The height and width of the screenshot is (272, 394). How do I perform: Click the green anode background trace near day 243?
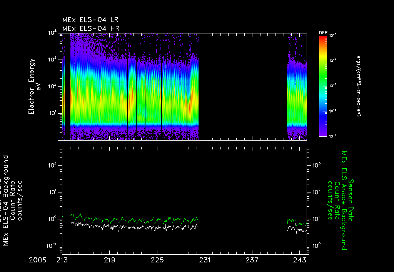[x=297, y=222]
